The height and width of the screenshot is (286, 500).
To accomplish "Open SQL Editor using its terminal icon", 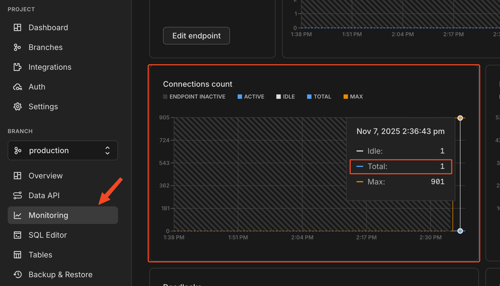I will [17, 235].
